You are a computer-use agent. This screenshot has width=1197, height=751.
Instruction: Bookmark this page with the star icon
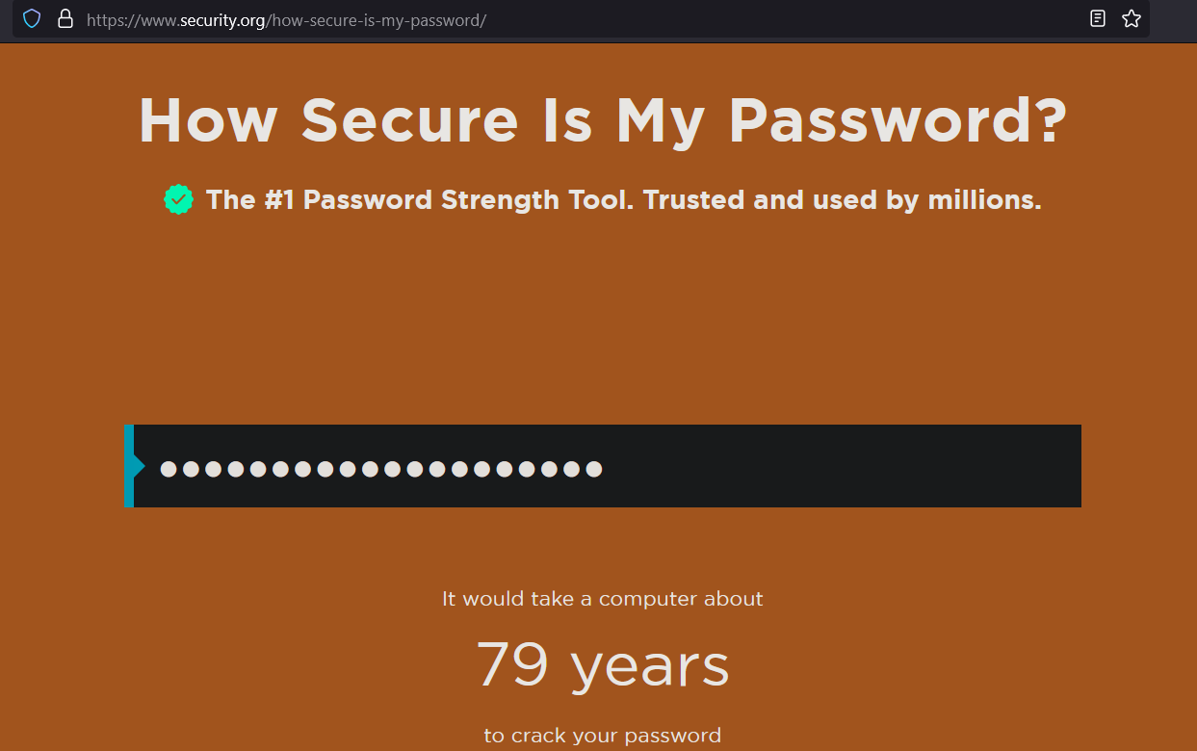[1132, 18]
